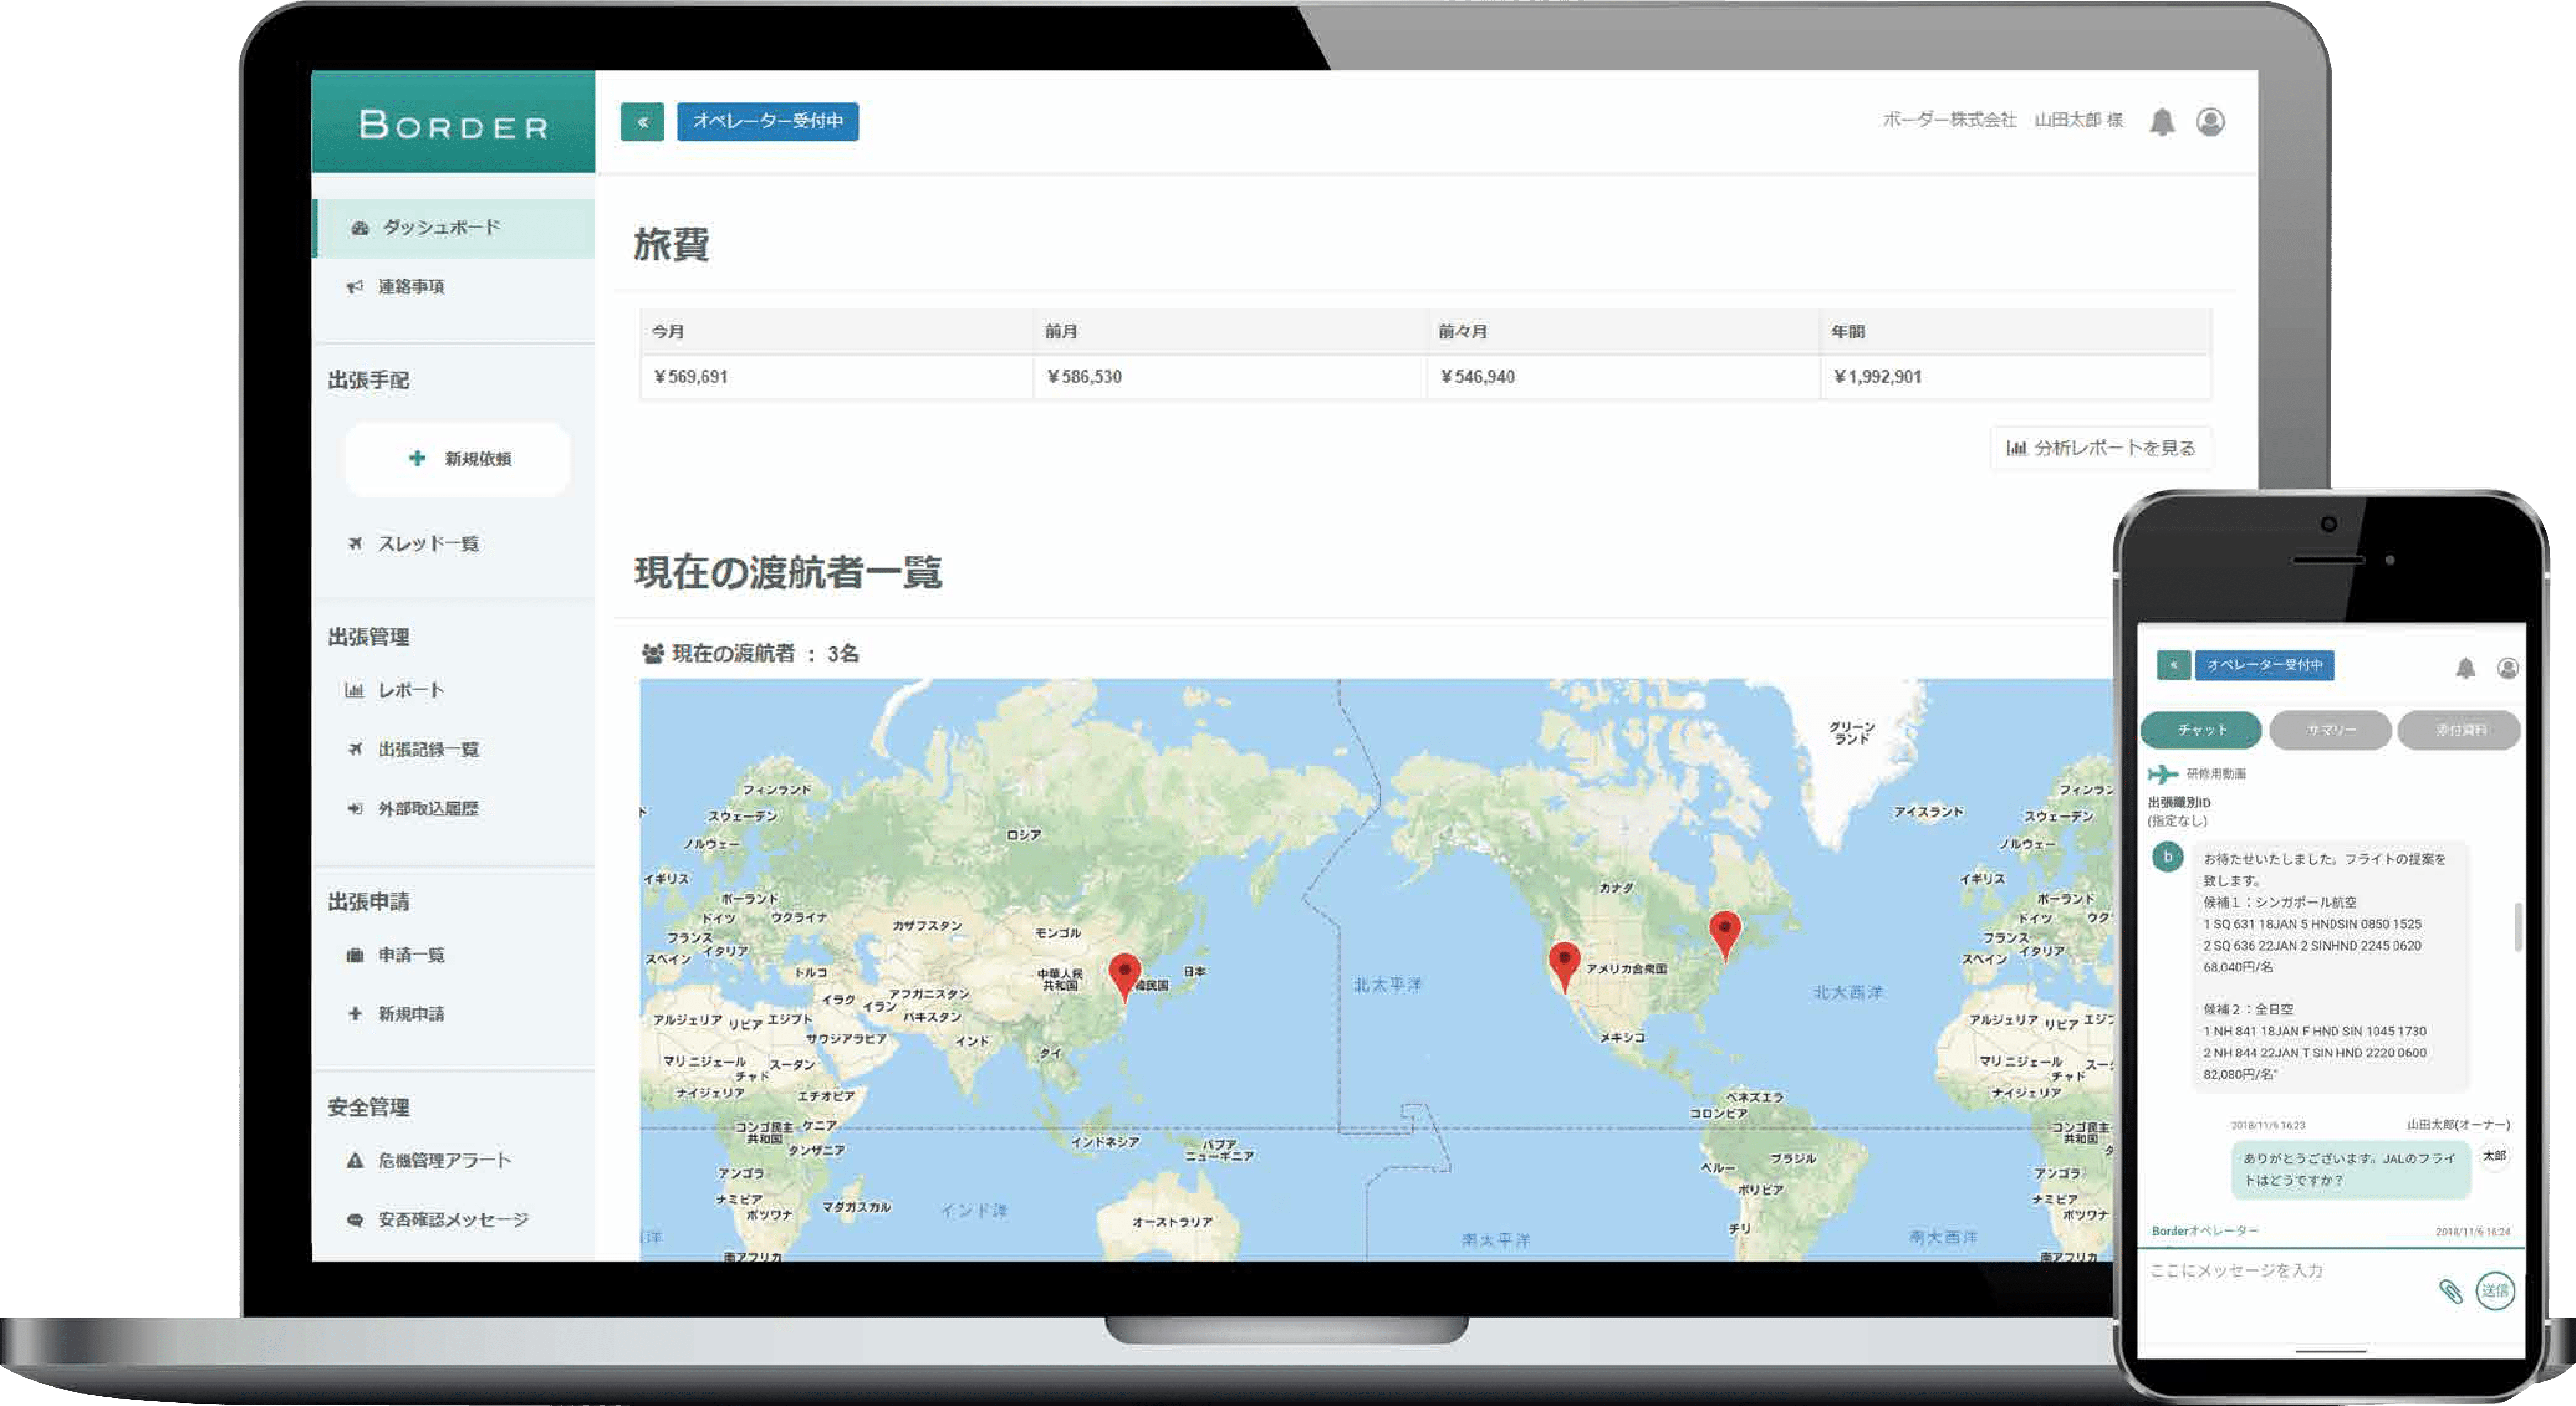This screenshot has width=2576, height=1406.
Task: Open 危機管理アラート via its warning icon
Action: [355, 1161]
